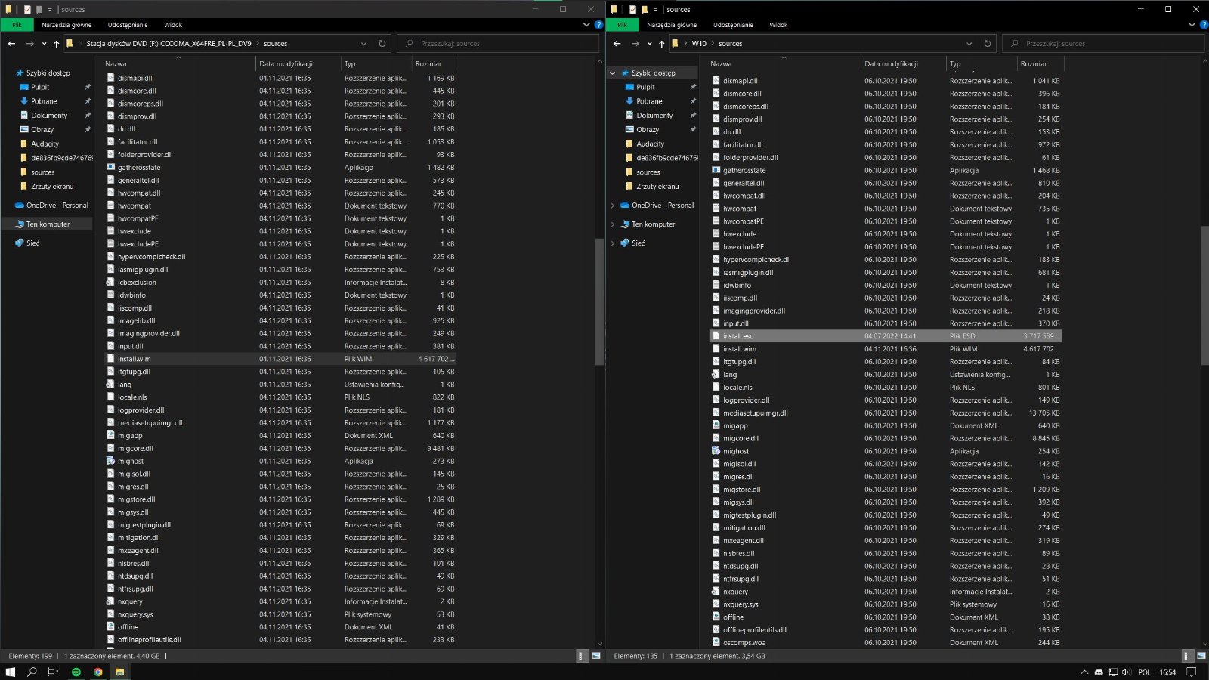The width and height of the screenshot is (1209, 680).
Task: Click DVD drive breadcrumb in left address bar
Action: click(x=169, y=44)
